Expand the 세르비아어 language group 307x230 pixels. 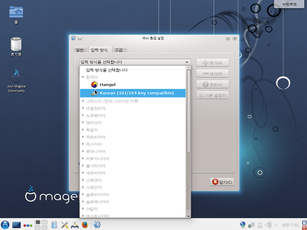point(83,173)
